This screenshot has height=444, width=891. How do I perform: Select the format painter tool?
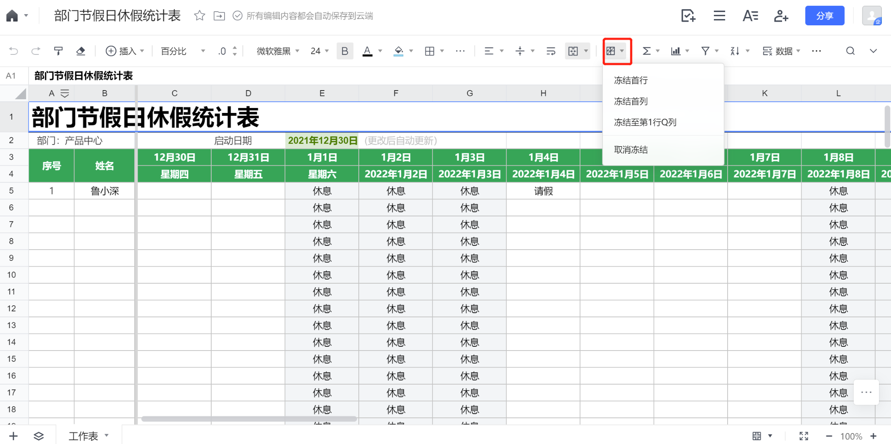pos(58,51)
